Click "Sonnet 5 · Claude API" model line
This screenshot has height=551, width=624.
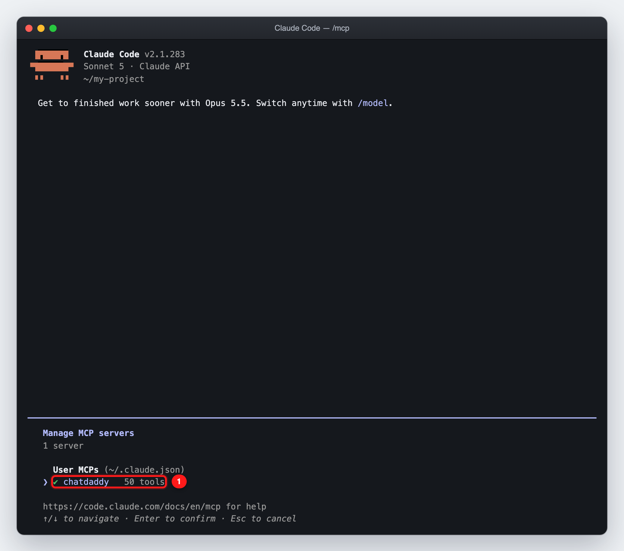pos(136,66)
